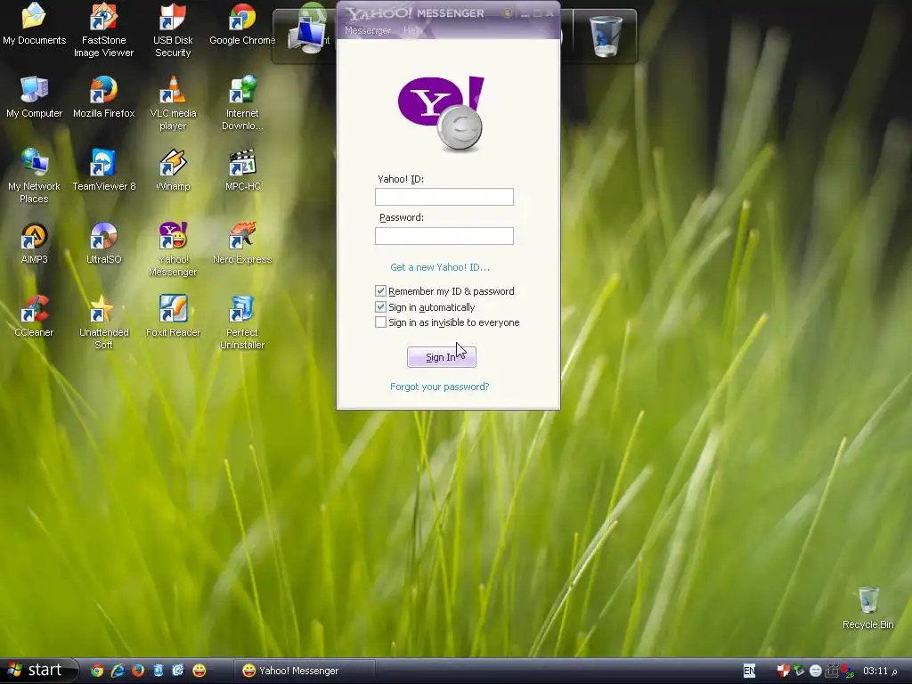Enable Sign in as invisible to everyone
Viewport: 912px width, 684px height.
point(380,322)
